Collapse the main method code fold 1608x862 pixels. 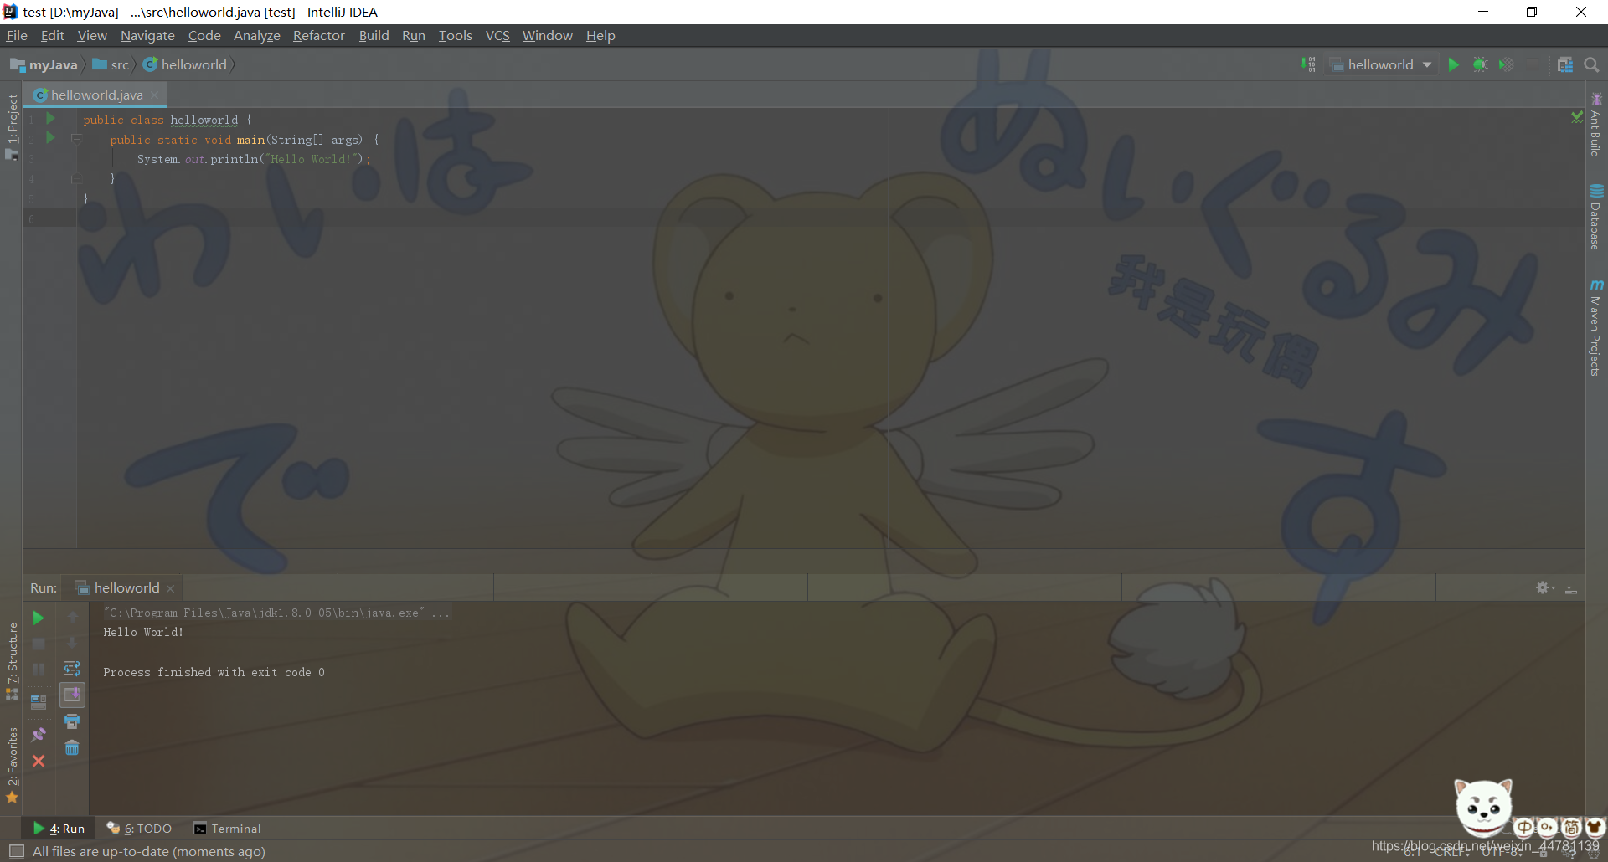tap(77, 139)
